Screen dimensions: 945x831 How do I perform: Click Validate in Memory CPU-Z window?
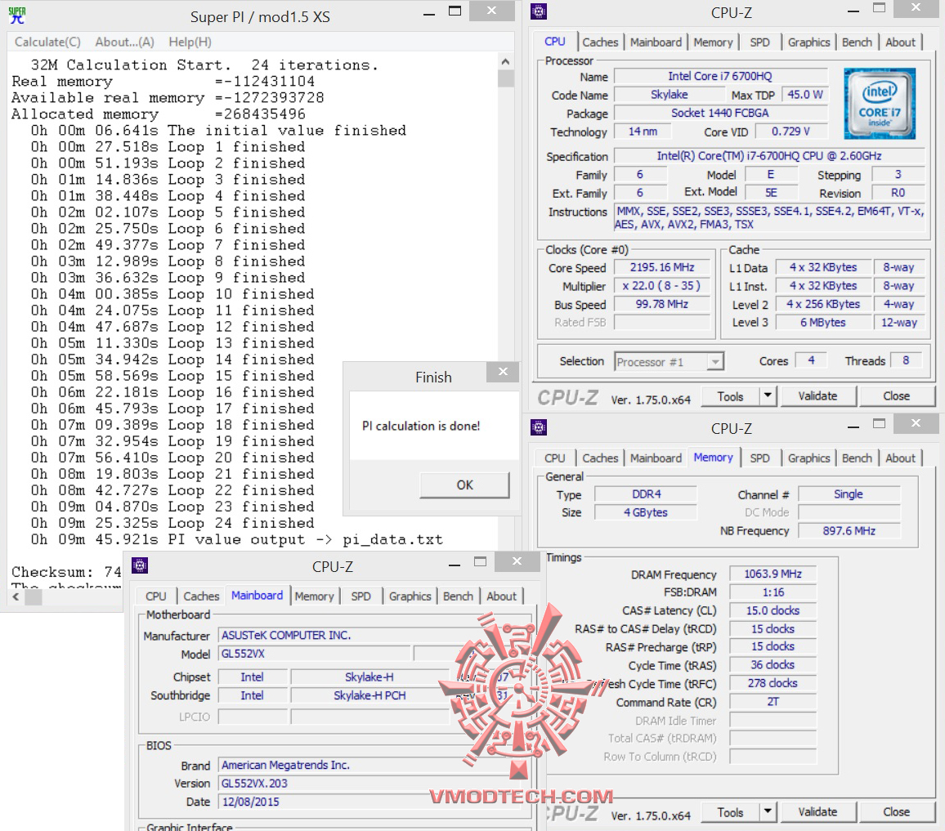[817, 811]
